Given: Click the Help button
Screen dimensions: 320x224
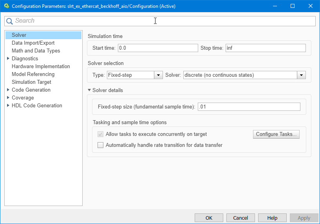Looking at the screenshot, I should pyautogui.click(x=272, y=218).
